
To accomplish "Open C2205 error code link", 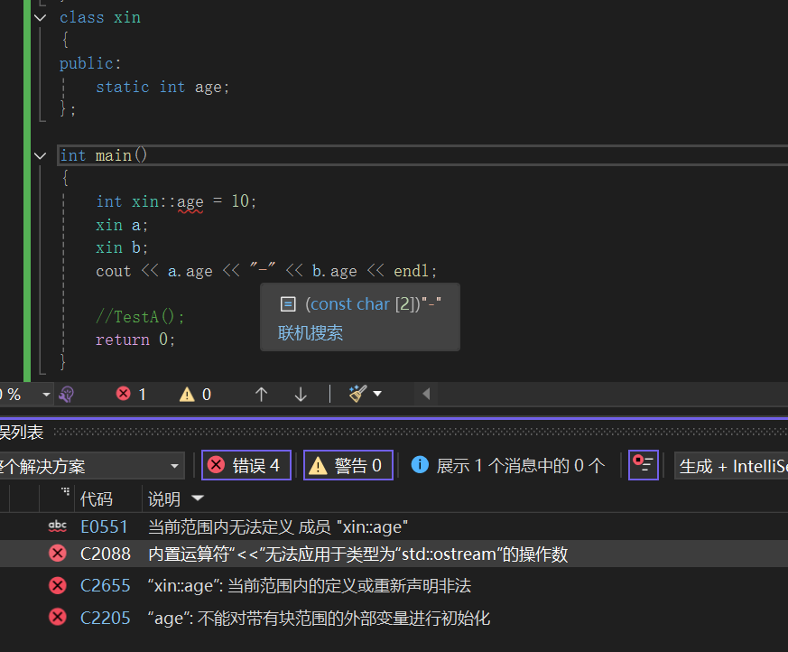I will point(105,618).
